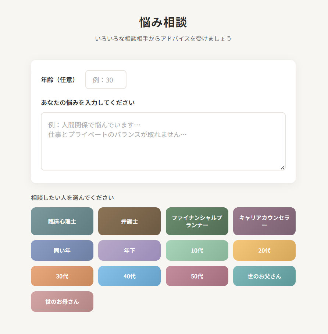Choose the 弁護士 advisor button
Viewport: 328px width, 334px height.
[x=129, y=221]
